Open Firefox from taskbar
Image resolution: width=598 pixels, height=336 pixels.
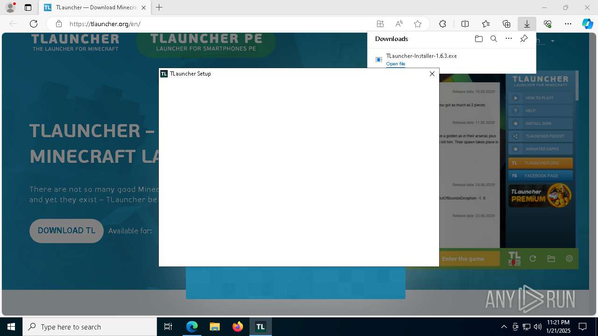[x=237, y=327]
